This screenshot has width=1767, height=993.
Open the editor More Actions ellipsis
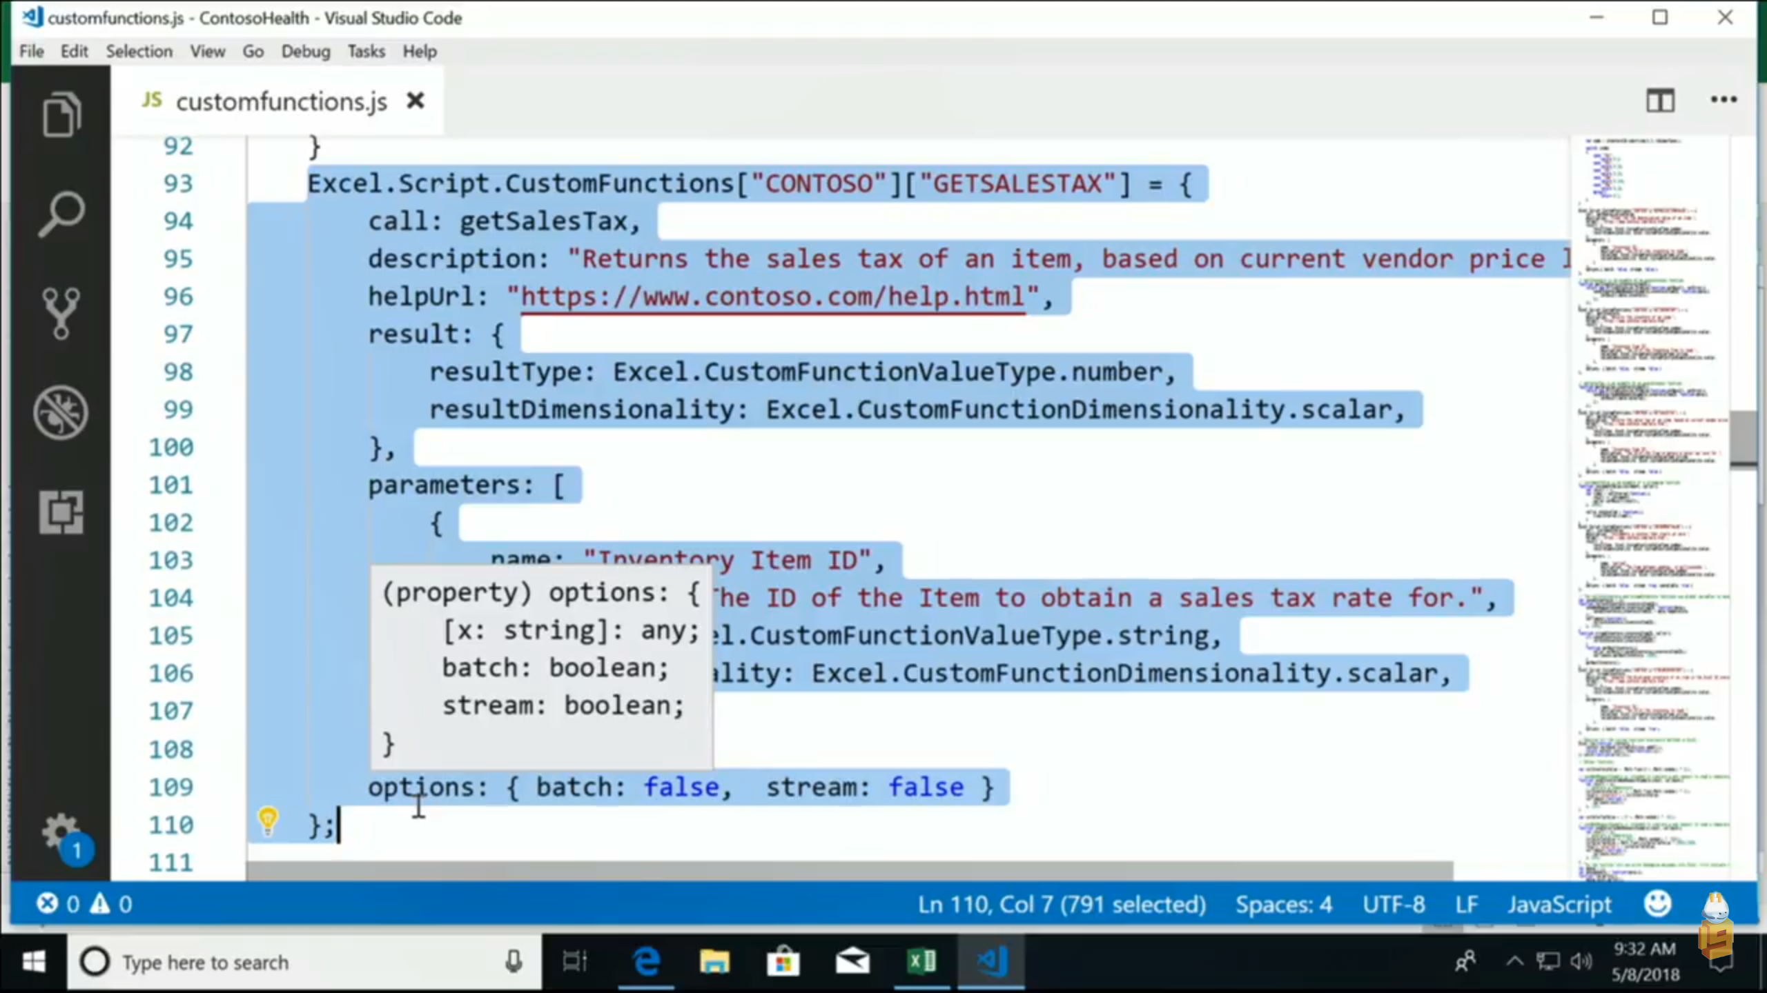[x=1724, y=100]
